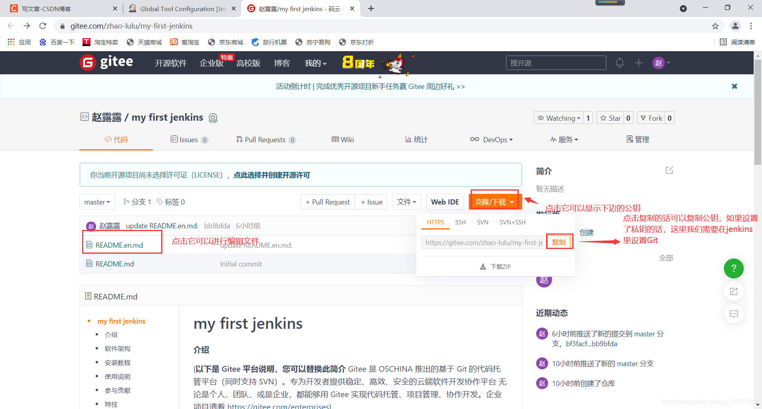
Task: Go back to previous page
Action: (11, 26)
